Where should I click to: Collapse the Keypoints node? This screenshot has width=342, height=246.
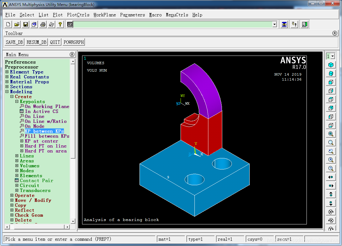[x=17, y=102]
